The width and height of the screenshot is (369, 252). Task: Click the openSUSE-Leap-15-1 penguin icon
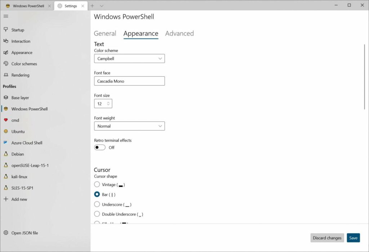click(6, 165)
